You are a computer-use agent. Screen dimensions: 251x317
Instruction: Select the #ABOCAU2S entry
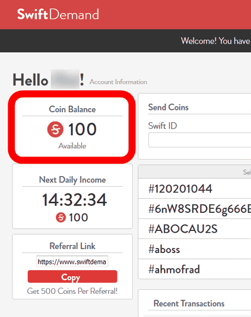point(194,229)
